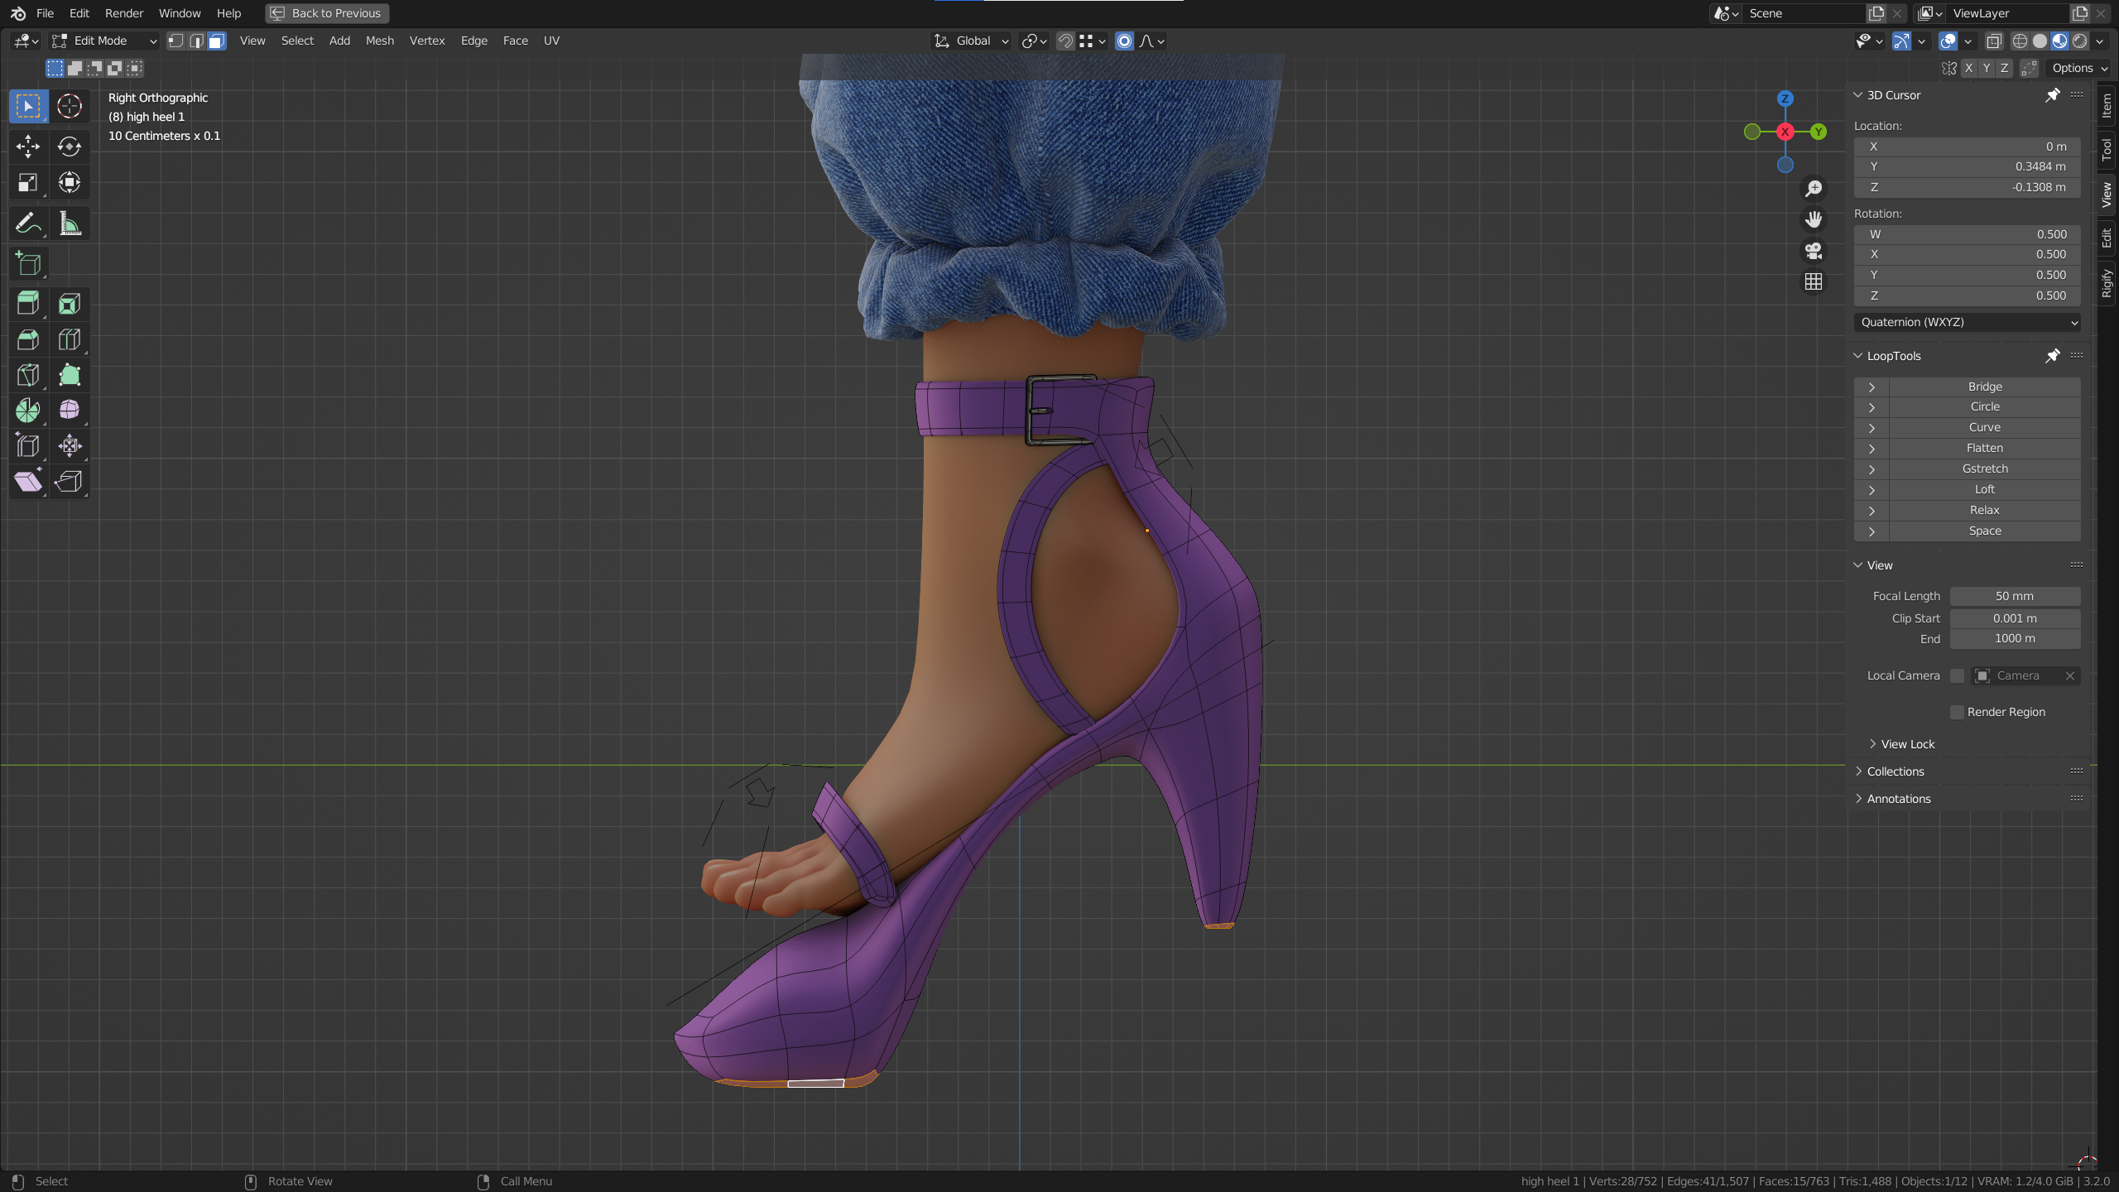Select the Bevel tool
The height and width of the screenshot is (1192, 2119).
[28, 339]
